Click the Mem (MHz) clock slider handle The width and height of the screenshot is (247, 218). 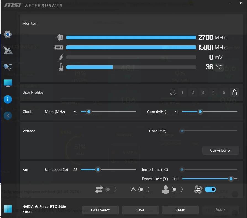coord(89,112)
